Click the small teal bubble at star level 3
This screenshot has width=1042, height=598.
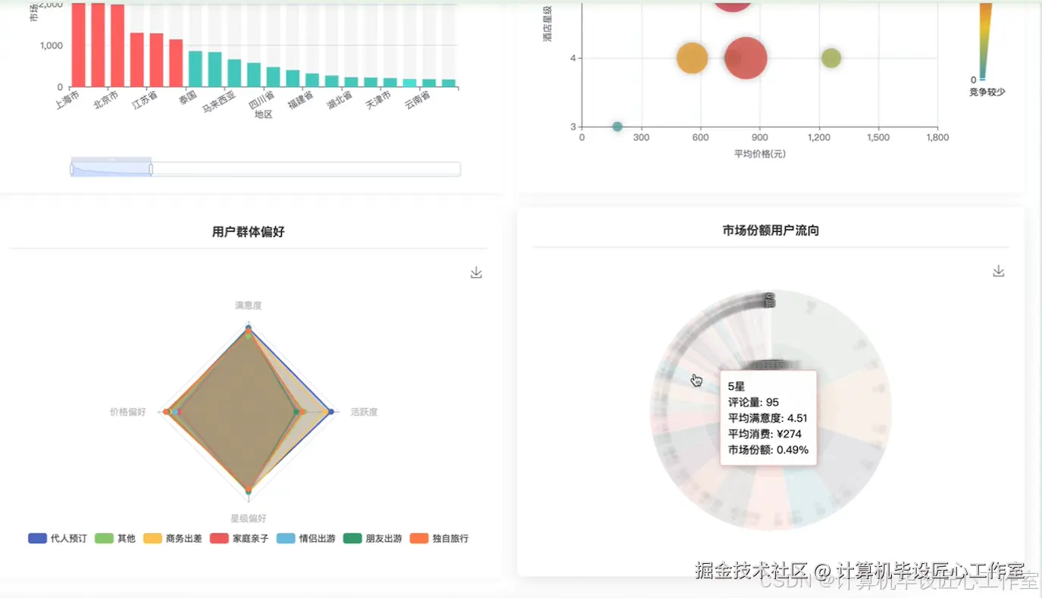(x=617, y=126)
